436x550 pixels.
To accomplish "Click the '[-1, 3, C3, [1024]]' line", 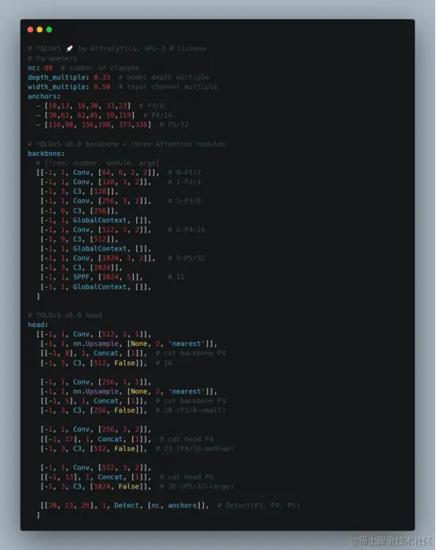I will 81,268.
